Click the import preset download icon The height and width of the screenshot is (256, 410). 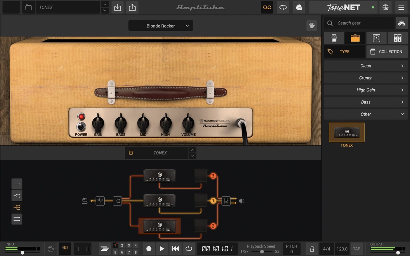(117, 7)
